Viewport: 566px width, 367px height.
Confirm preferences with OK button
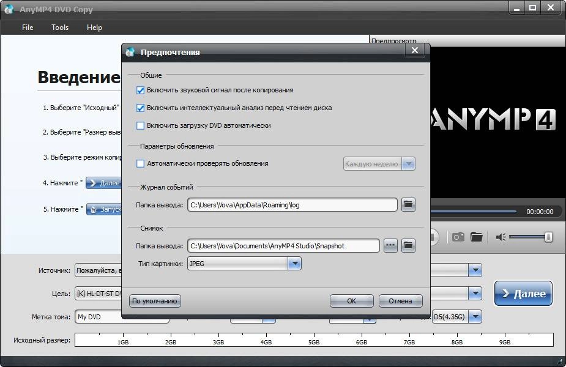pyautogui.click(x=352, y=301)
